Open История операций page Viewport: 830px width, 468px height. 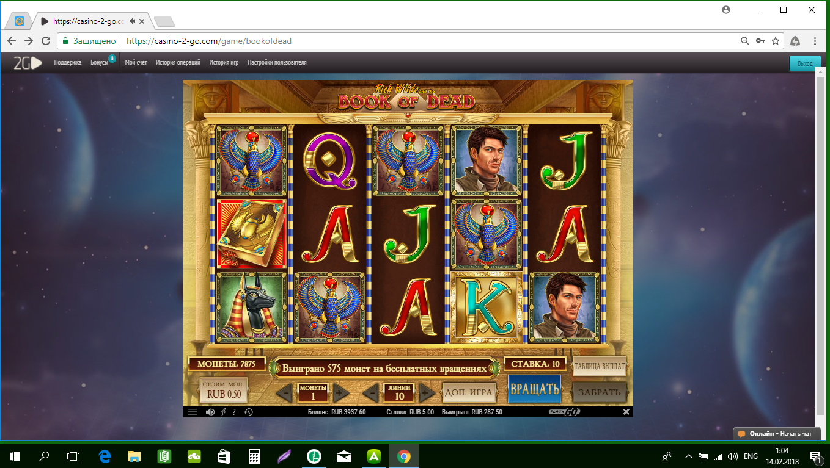(x=178, y=63)
